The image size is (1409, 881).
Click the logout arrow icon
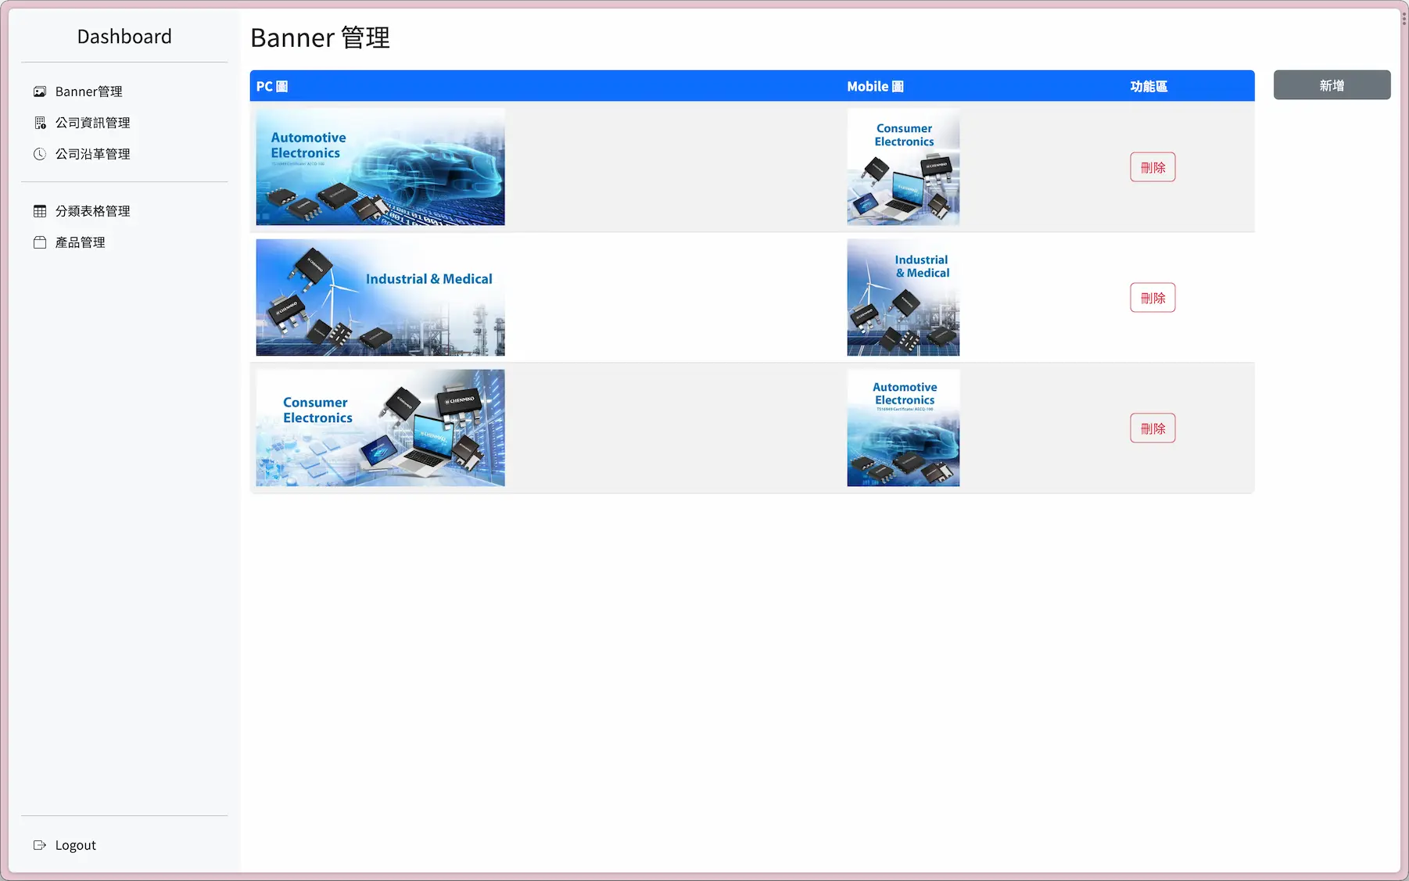click(40, 845)
